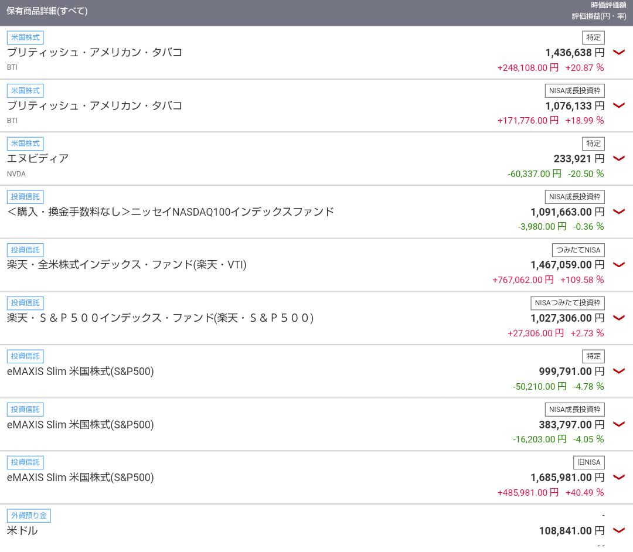Viewport: 633px width, 552px height.
Task: Click the loss -3,980.00 円
Action: 542,227
